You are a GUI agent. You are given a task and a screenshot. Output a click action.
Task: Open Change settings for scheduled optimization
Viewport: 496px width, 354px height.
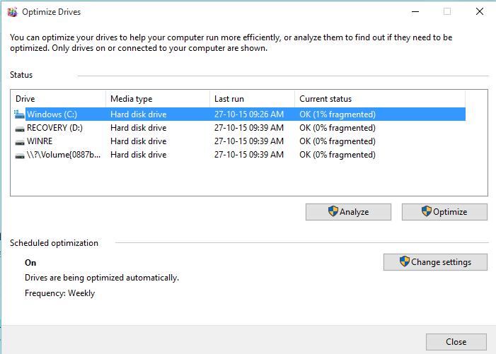pyautogui.click(x=435, y=262)
